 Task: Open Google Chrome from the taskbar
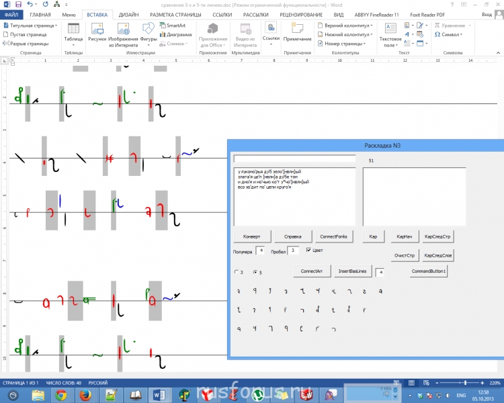click(x=60, y=395)
